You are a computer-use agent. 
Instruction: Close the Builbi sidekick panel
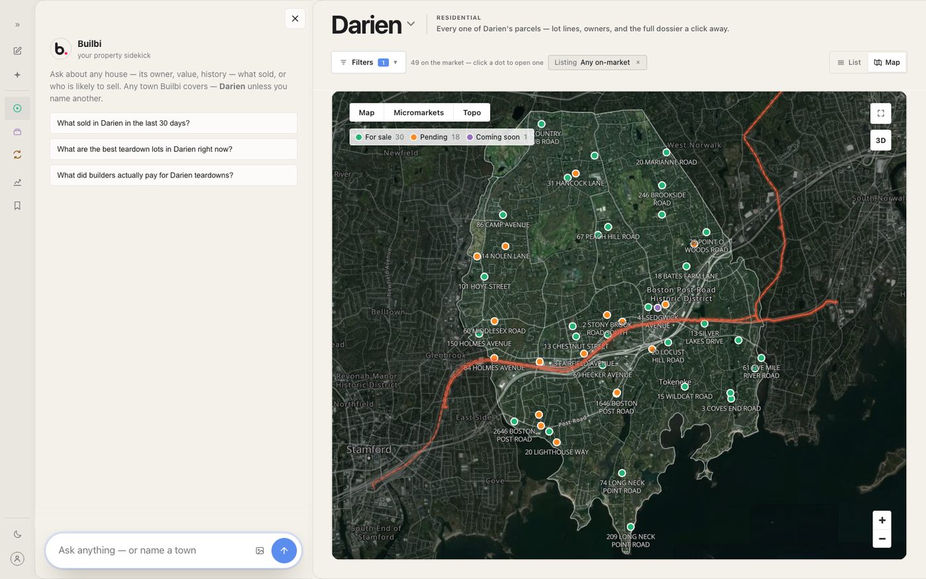[x=295, y=19]
